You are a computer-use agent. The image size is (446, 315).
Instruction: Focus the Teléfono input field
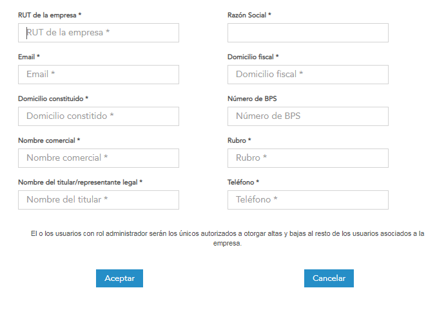(x=307, y=200)
